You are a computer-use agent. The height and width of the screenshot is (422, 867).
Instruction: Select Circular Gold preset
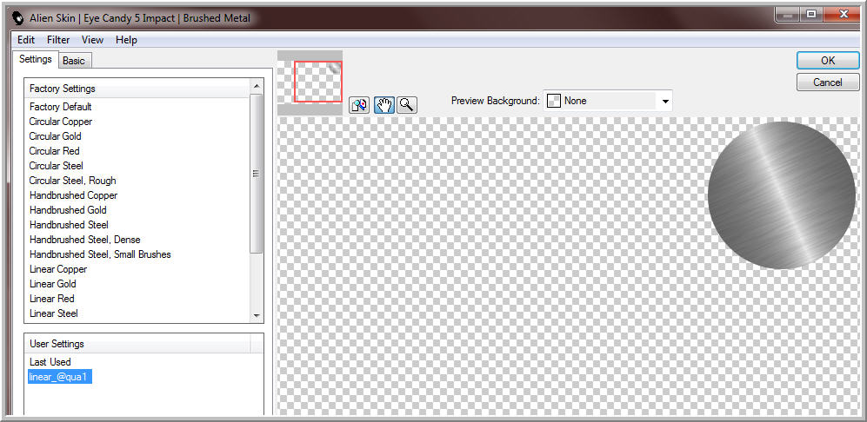click(x=56, y=135)
